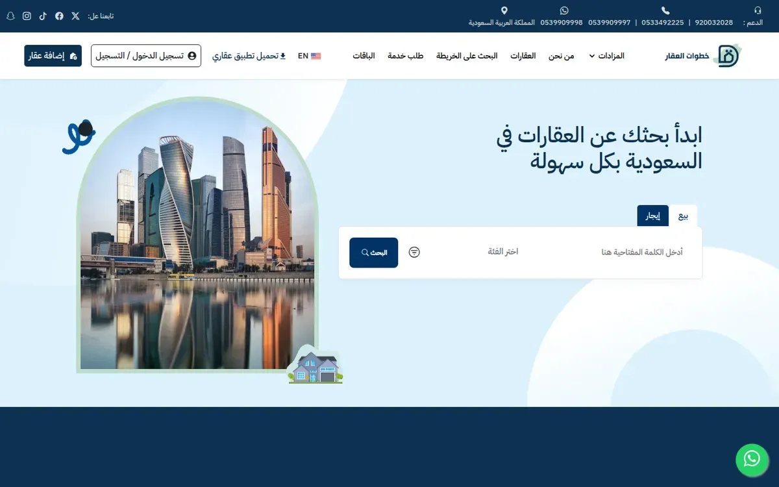
Task: Click the download arrow icon next to تحميل تطبيق عقاري
Action: [x=282, y=56]
